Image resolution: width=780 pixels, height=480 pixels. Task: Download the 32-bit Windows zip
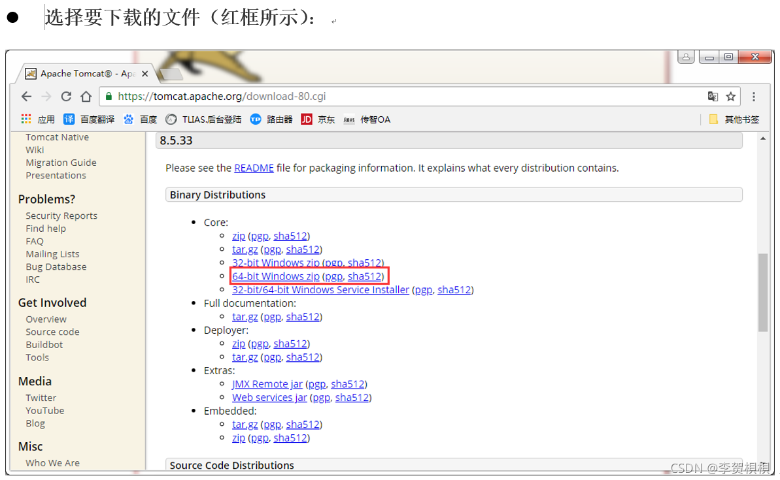(x=276, y=263)
